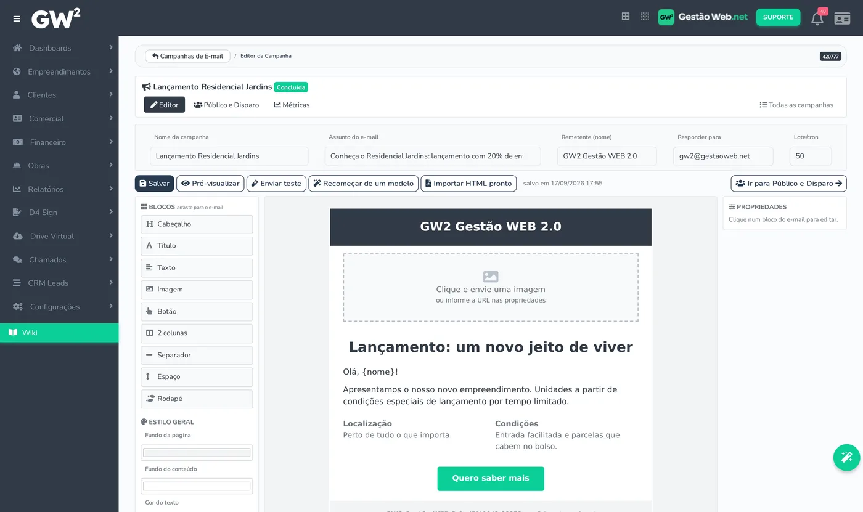Viewport: 863px width, 512px height.
Task: Select the Texto block
Action: [197, 268]
